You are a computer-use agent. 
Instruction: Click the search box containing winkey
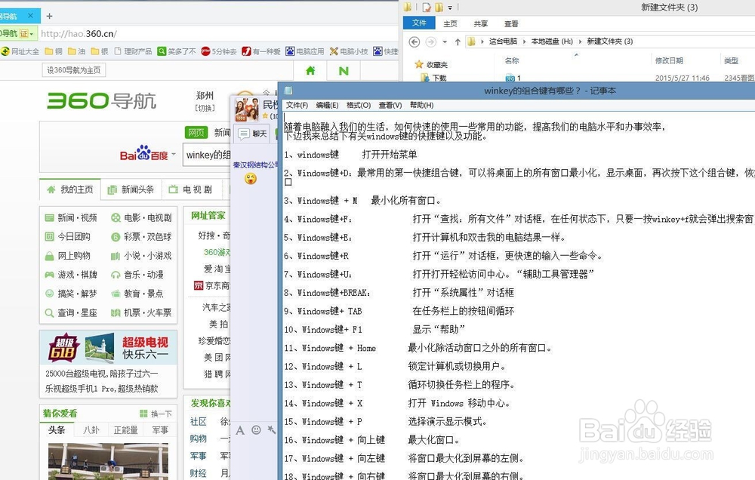(208, 155)
